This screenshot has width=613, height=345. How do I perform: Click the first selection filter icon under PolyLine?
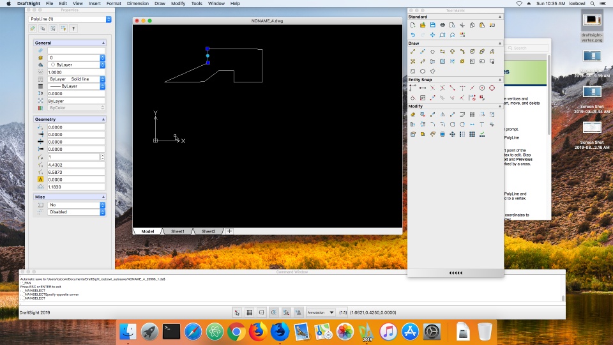pyautogui.click(x=33, y=29)
